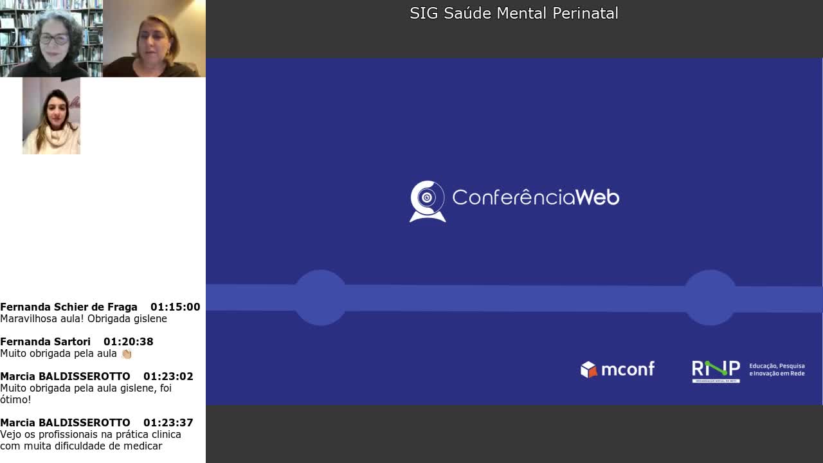The width and height of the screenshot is (823, 463).
Task: Select the webcam feed of the woman with glasses
Action: 51,39
